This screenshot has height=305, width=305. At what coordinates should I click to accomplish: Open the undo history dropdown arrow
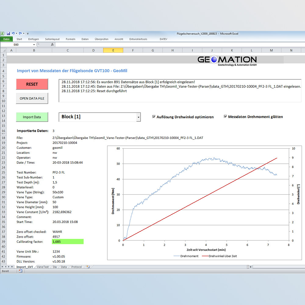[x=16, y=34]
